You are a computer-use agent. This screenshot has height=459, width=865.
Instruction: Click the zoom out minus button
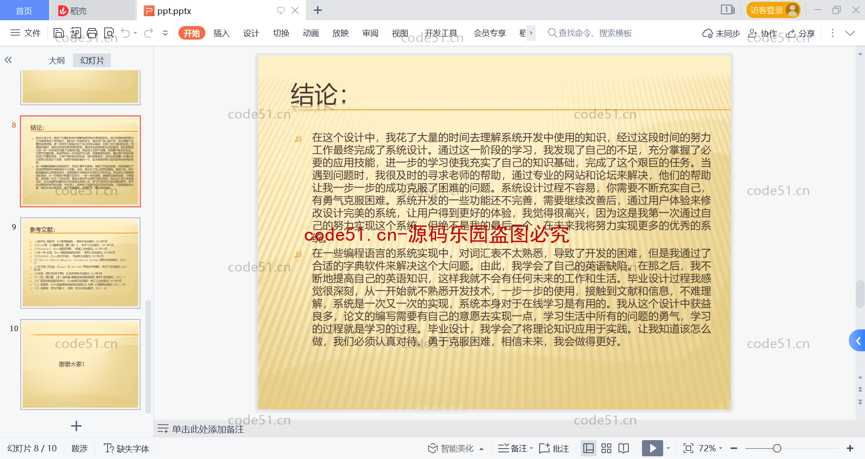(734, 448)
